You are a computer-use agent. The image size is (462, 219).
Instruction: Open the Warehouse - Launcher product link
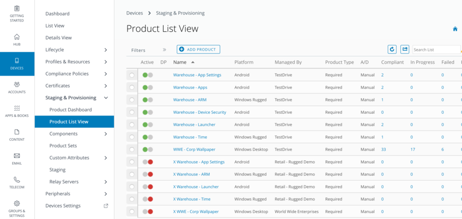pyautogui.click(x=194, y=125)
